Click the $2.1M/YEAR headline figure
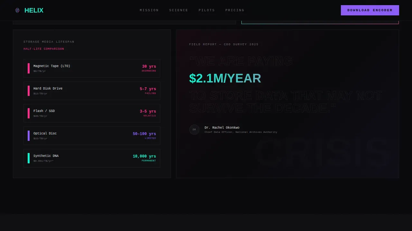 click(x=225, y=78)
